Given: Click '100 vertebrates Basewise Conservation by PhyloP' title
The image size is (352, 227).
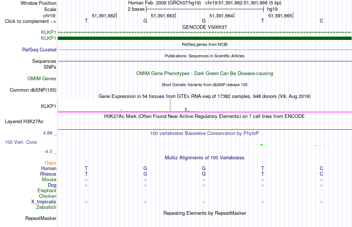Looking at the screenshot, I should [205, 133].
